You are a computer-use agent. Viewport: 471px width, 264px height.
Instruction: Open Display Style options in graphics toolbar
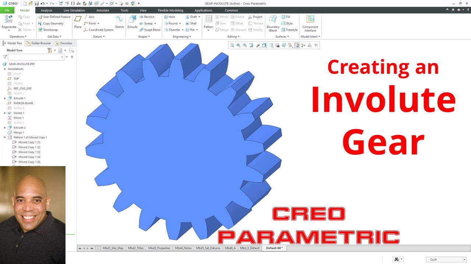pos(264,45)
